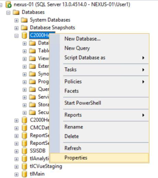Image resolution: width=158 pixels, height=178 pixels.
Task: Expand the Tabl folder node
Action: point(25,51)
